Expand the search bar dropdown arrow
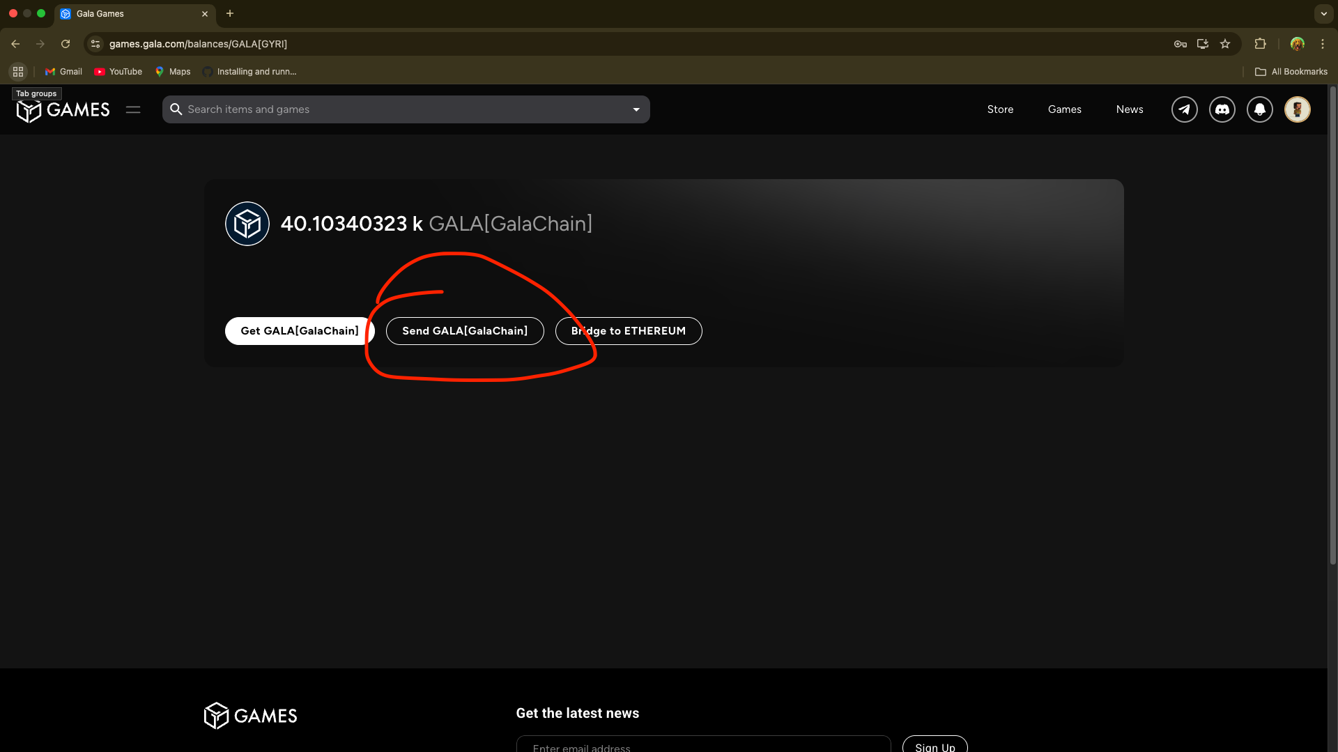 636,109
